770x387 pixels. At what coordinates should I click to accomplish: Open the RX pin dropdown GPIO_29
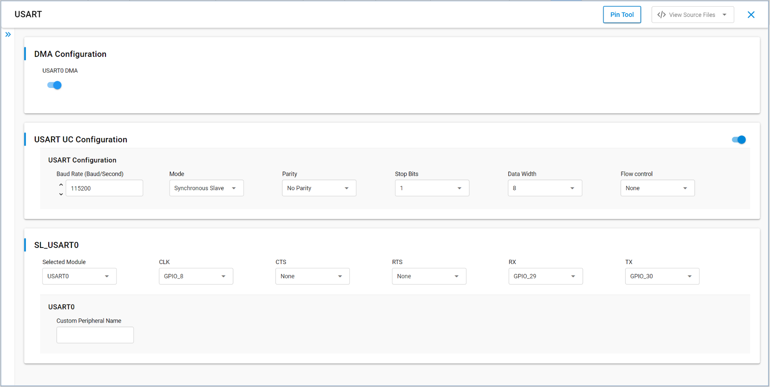click(x=546, y=276)
